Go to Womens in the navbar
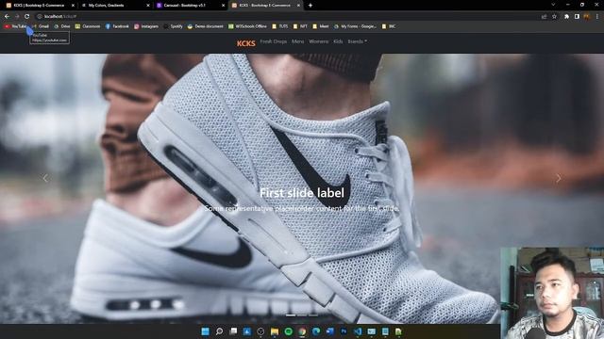604x339 pixels. click(x=319, y=41)
